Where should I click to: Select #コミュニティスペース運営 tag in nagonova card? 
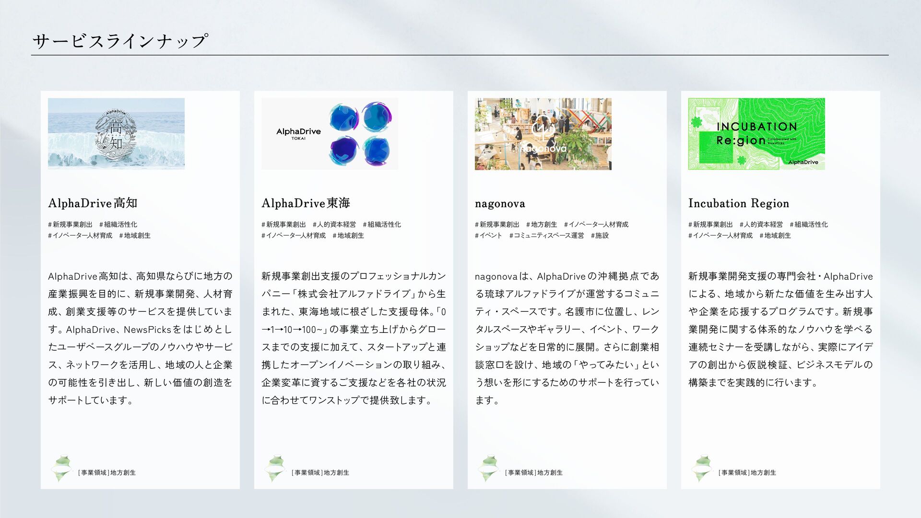547,235
